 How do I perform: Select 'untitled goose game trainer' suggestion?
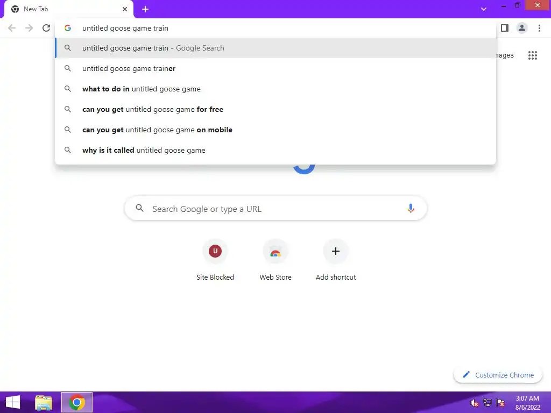(x=275, y=68)
